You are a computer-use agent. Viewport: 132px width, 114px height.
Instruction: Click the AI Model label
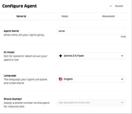click(x=9, y=52)
